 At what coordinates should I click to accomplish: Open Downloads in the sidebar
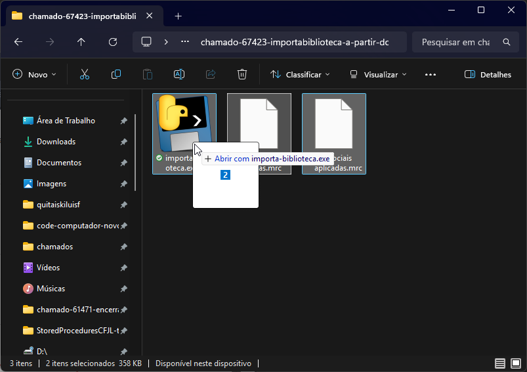tap(56, 142)
